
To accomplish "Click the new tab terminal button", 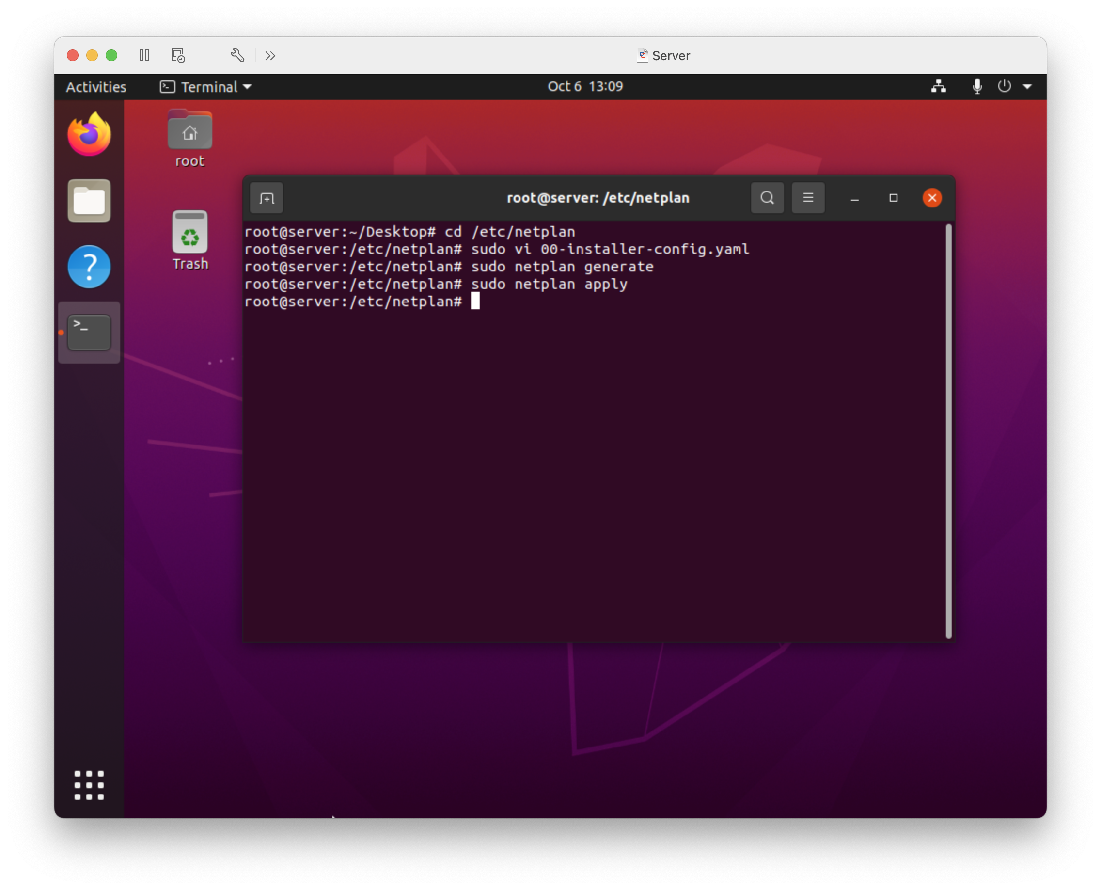I will [x=267, y=198].
